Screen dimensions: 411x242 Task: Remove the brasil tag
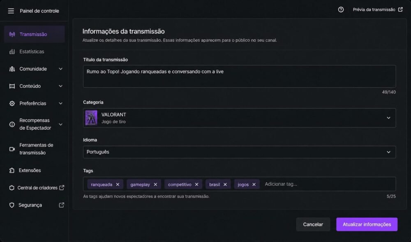225,185
